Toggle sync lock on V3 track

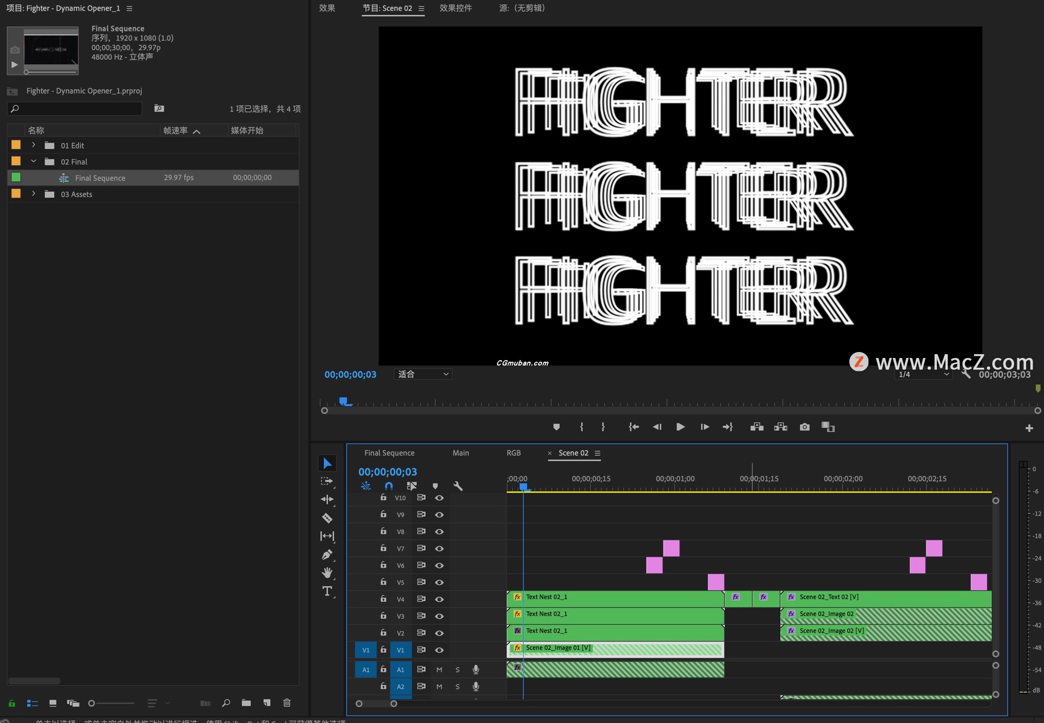tap(421, 616)
